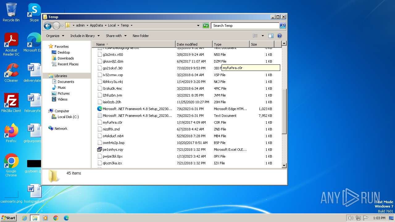Open the CCleaner desktop icon
395x222 pixels.
click(11, 73)
